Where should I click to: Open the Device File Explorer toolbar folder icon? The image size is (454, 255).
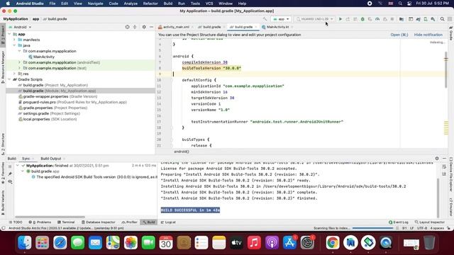(402, 19)
